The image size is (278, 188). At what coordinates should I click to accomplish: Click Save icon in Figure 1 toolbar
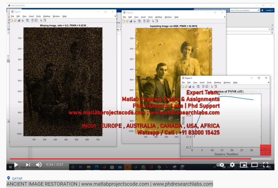click(x=19, y=20)
